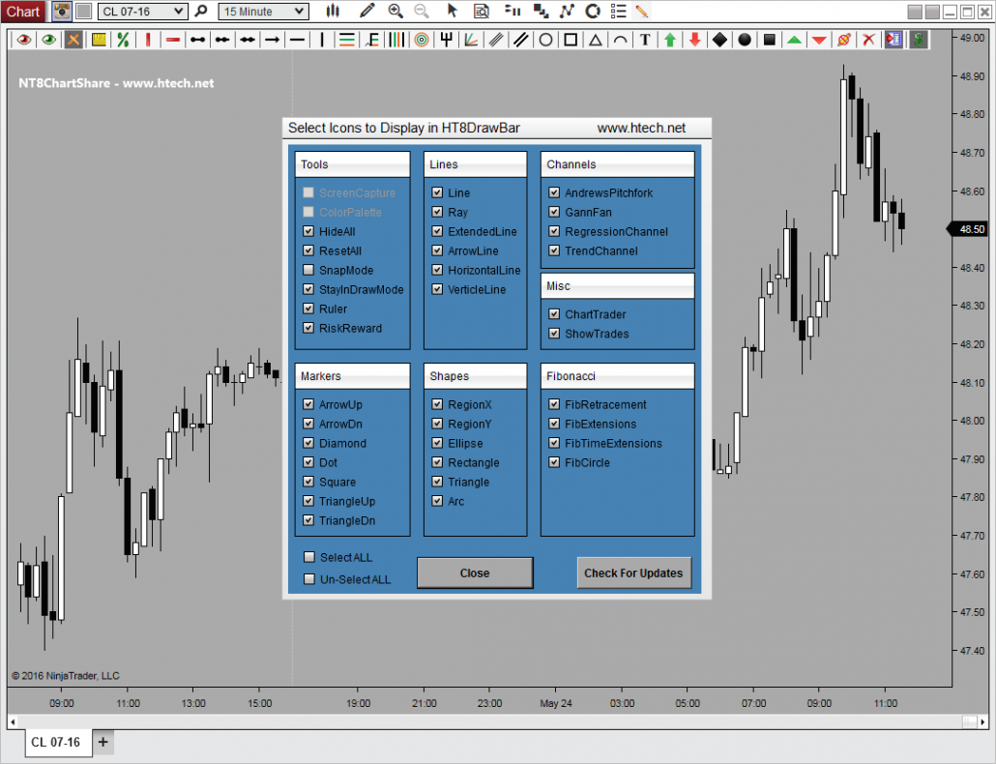Uncheck the RiskReward checkbox
Image resolution: width=996 pixels, height=764 pixels.
pyautogui.click(x=308, y=328)
